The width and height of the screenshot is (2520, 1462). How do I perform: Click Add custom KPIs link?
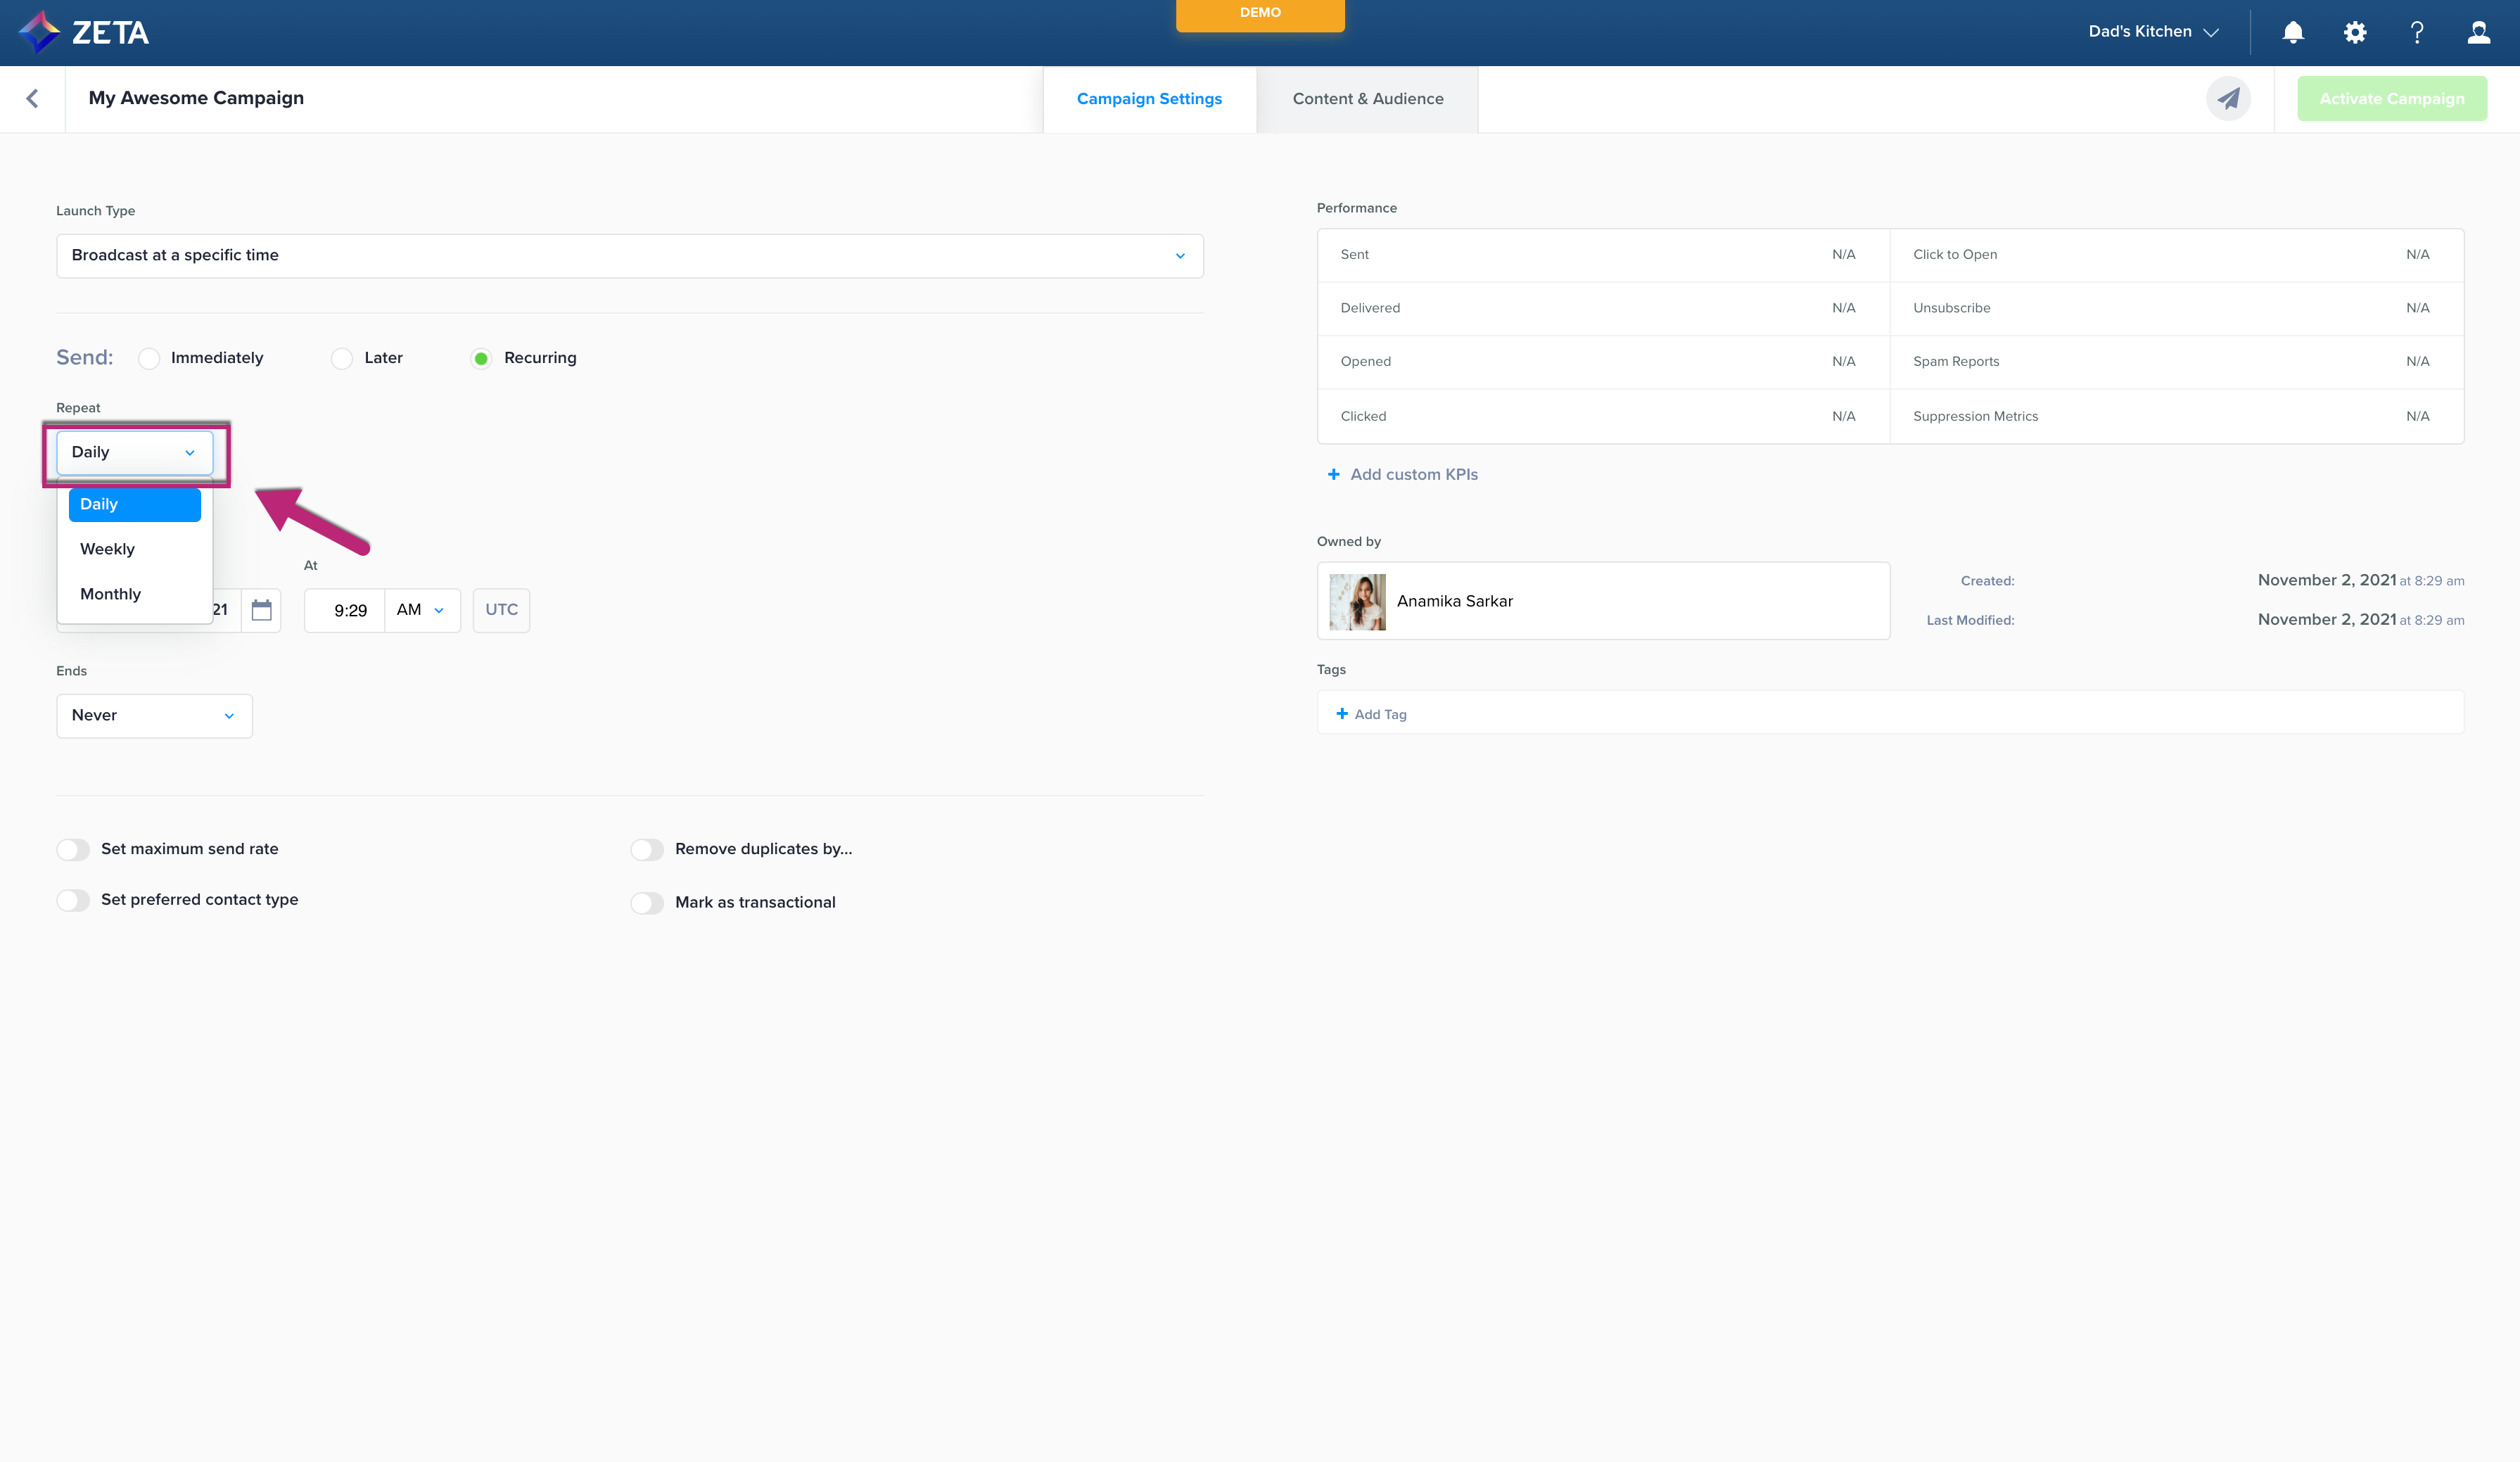[1414, 474]
